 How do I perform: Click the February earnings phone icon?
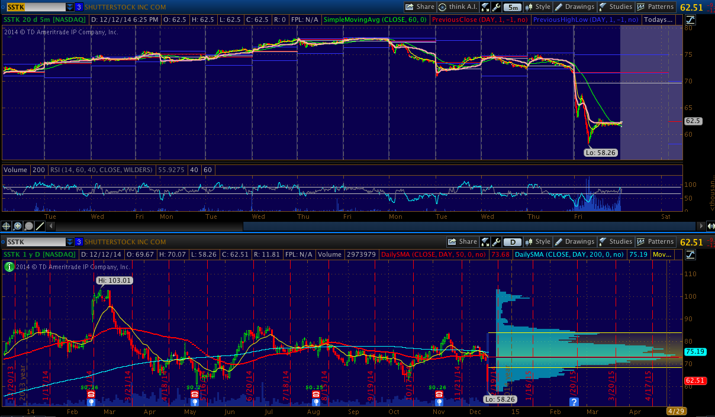(91, 395)
